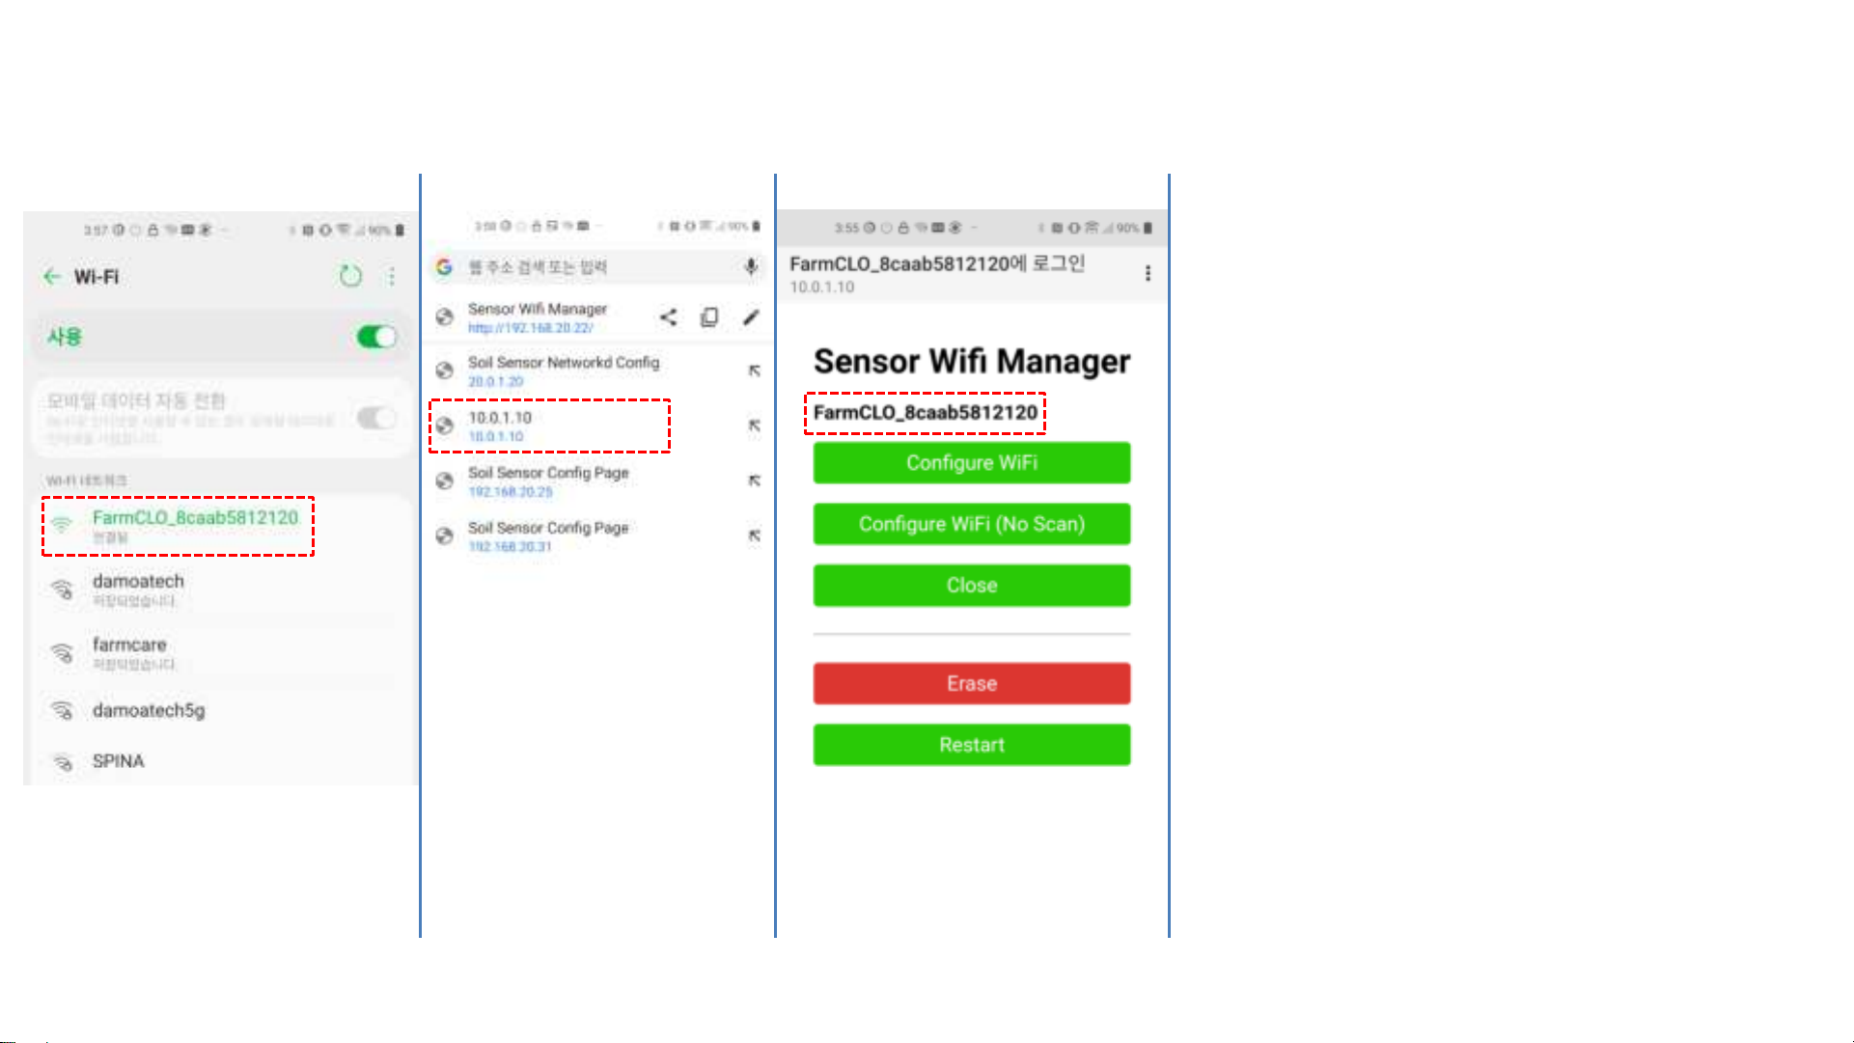This screenshot has height=1043, width=1854.
Task: Click the red Erase button
Action: (972, 683)
